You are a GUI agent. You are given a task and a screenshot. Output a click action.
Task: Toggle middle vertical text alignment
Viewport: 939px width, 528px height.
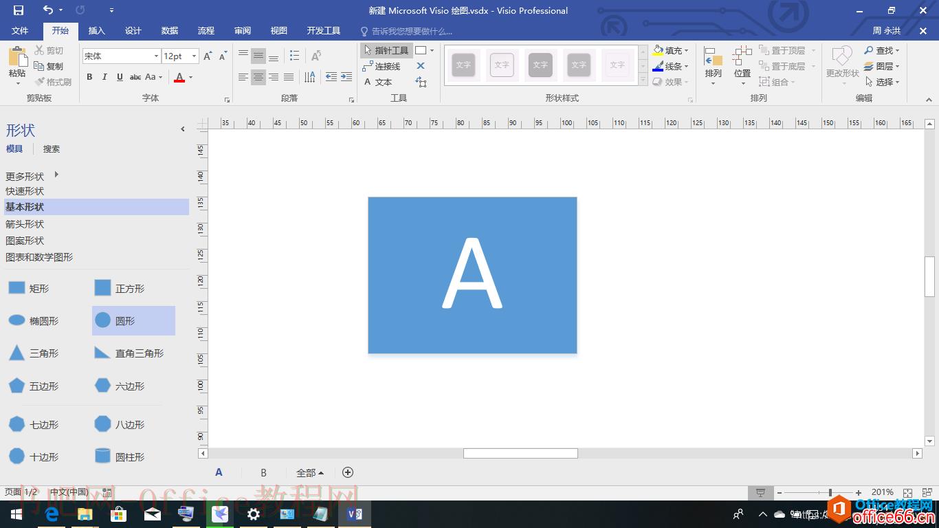tap(258, 56)
